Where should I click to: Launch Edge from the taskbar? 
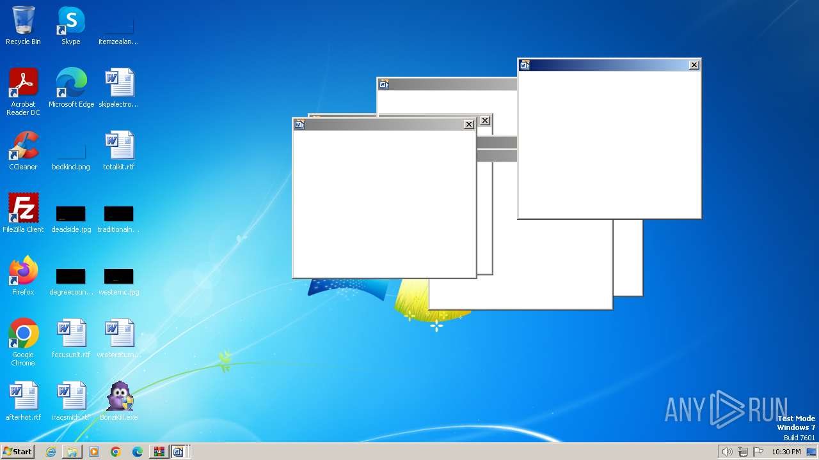coord(138,452)
